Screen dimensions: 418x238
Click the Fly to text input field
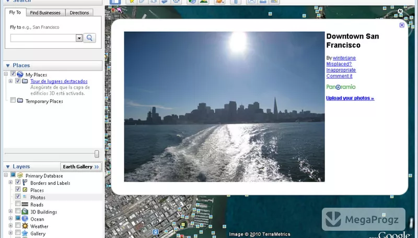click(x=43, y=38)
